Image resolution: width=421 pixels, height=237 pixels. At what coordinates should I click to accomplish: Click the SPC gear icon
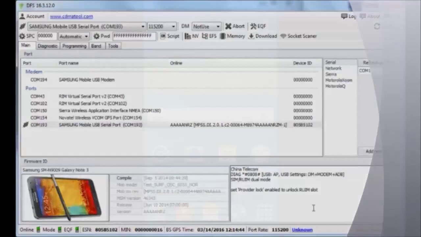[x=22, y=36]
